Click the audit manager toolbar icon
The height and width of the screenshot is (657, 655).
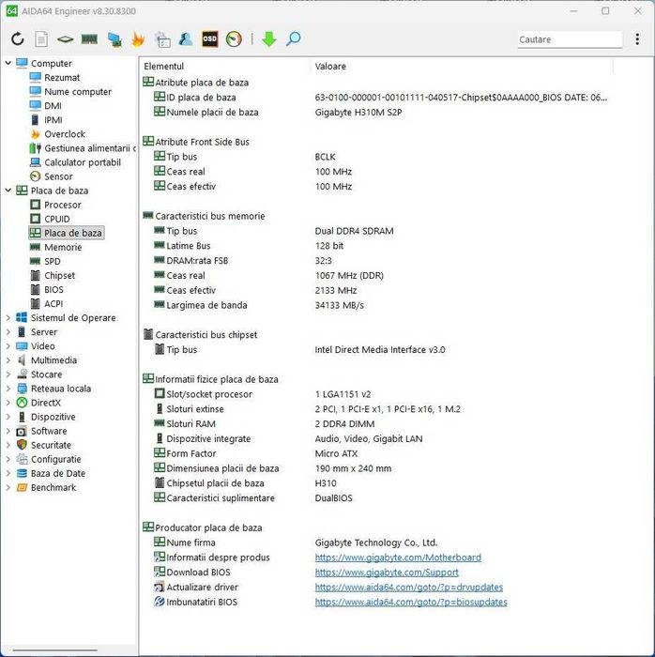click(x=162, y=39)
